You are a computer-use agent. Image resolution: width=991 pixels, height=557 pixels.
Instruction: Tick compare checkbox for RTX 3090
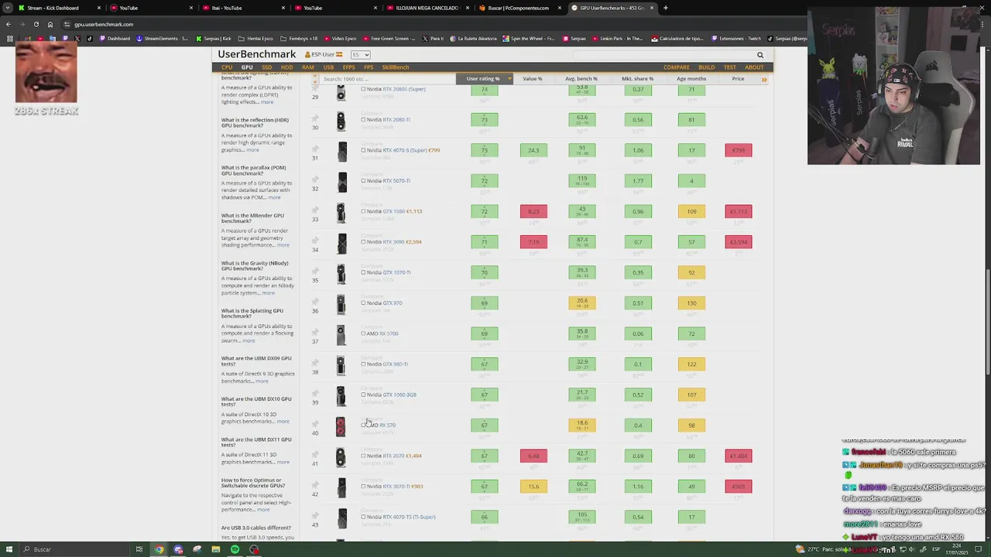363,242
